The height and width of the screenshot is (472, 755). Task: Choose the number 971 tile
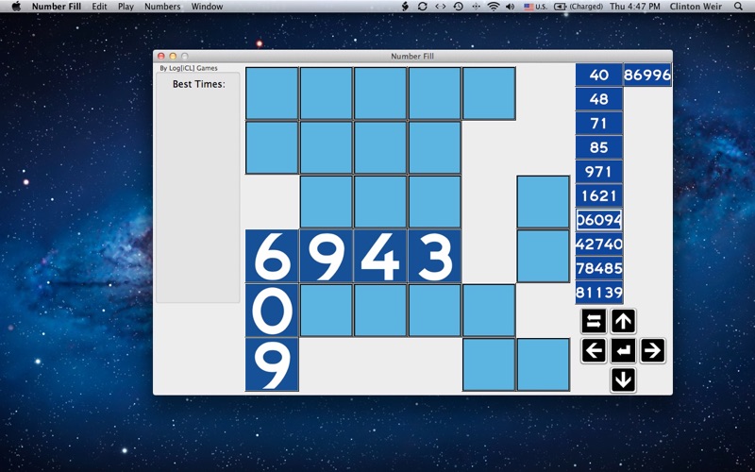[x=599, y=172]
